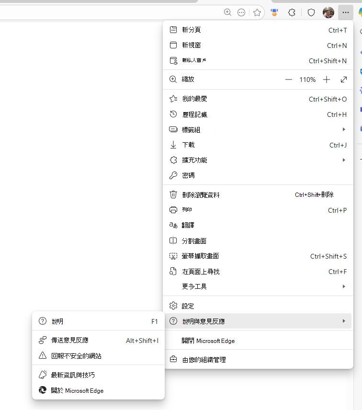Close menu via Settings and more ellipsis button
The image size is (362, 410).
point(346,12)
